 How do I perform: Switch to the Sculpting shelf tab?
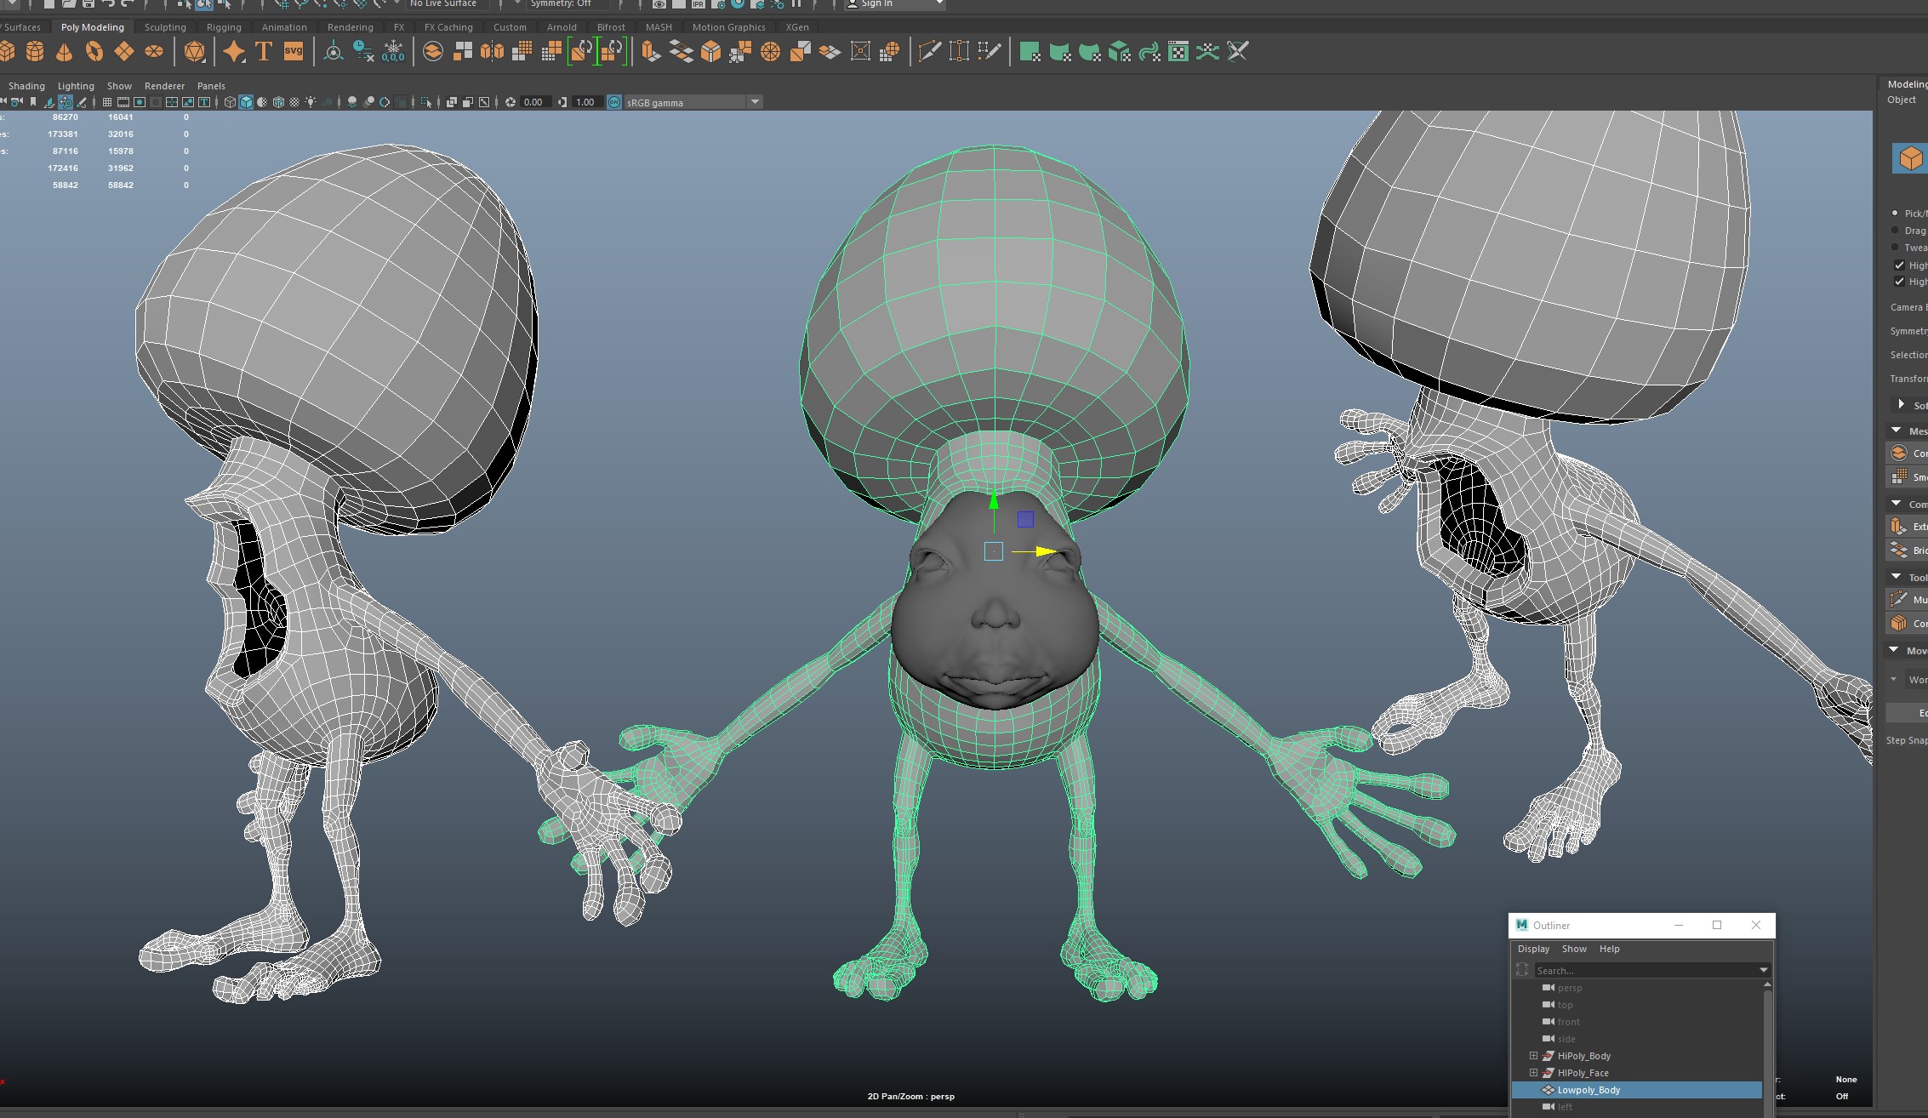tap(165, 27)
